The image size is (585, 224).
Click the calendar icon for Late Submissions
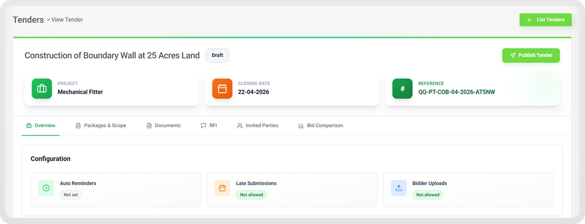(x=222, y=188)
